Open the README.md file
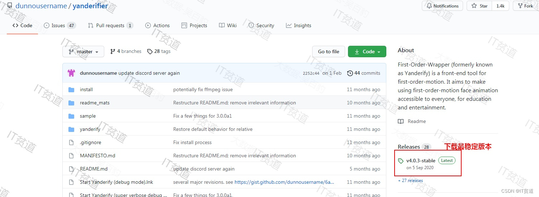Viewport: 539px width, 197px height. (x=94, y=169)
